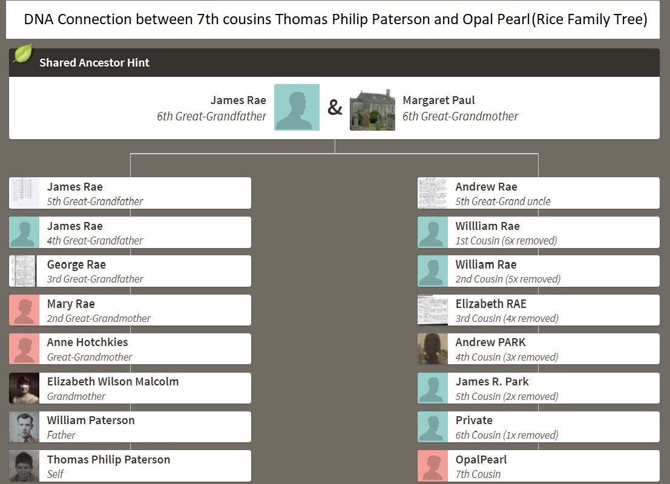670x484 pixels.
Task: Open Thomas Philip Paterson's photo thumbnail
Action: (x=24, y=466)
